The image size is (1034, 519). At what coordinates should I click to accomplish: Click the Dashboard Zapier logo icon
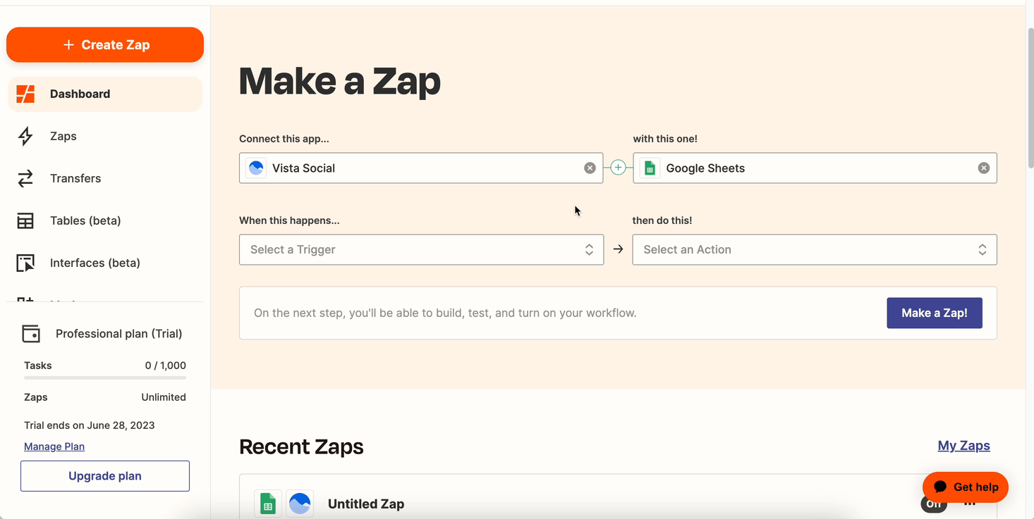click(x=25, y=94)
